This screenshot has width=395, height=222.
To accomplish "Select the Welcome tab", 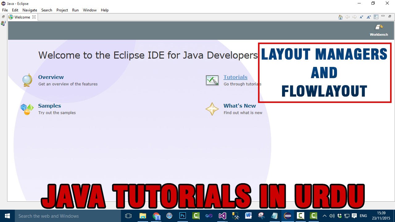I will (22, 17).
